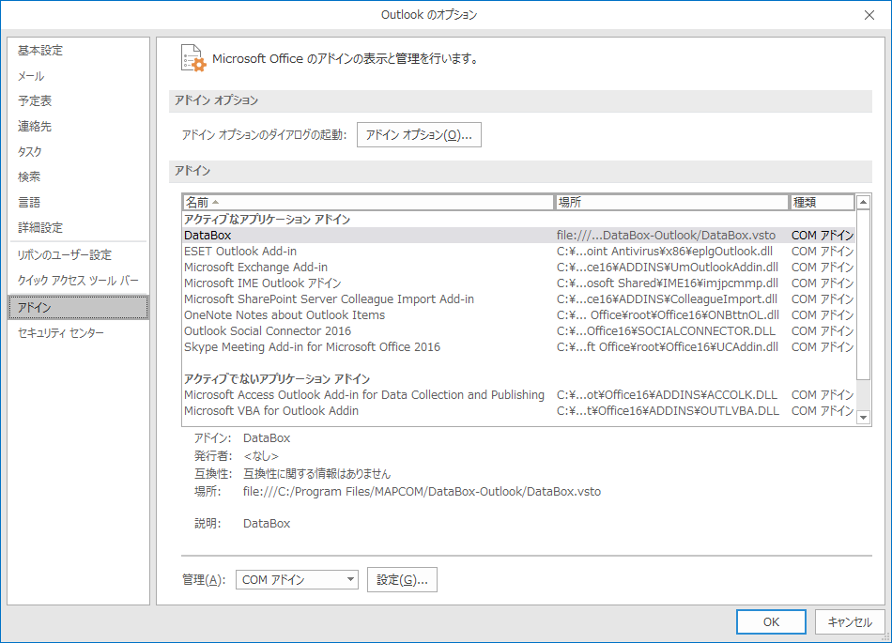The width and height of the screenshot is (892, 643).
Task: Open 検索 options
Action: [78, 176]
